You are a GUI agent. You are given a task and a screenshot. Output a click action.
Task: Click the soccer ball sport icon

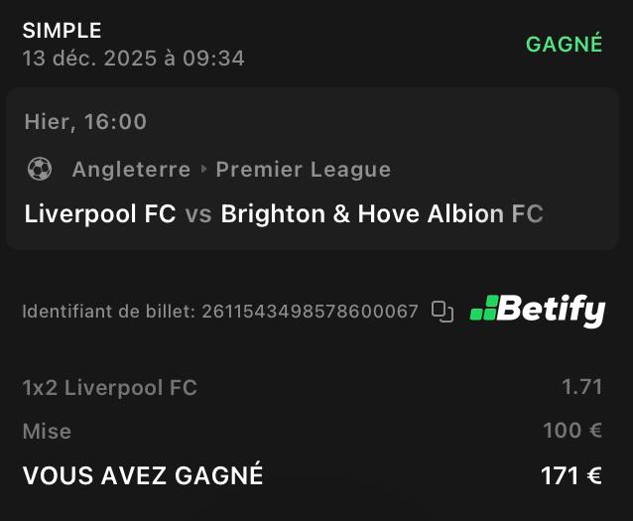coord(40,170)
